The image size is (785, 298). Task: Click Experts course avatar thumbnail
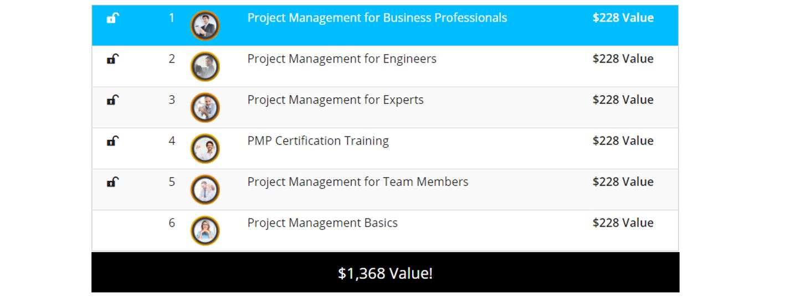(x=205, y=107)
